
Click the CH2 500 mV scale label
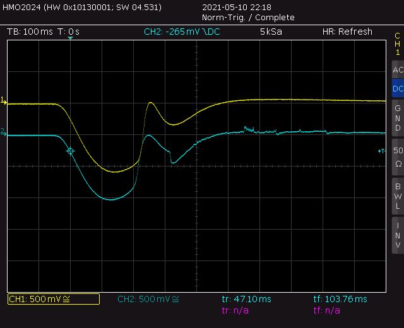pyautogui.click(x=148, y=299)
